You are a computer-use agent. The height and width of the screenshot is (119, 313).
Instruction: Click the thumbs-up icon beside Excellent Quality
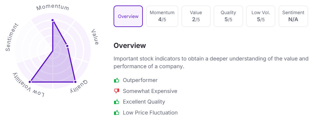(116, 102)
